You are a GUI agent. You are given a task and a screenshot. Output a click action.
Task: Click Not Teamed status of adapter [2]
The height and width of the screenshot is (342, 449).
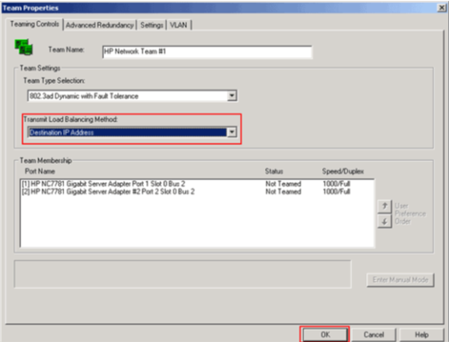coord(283,191)
